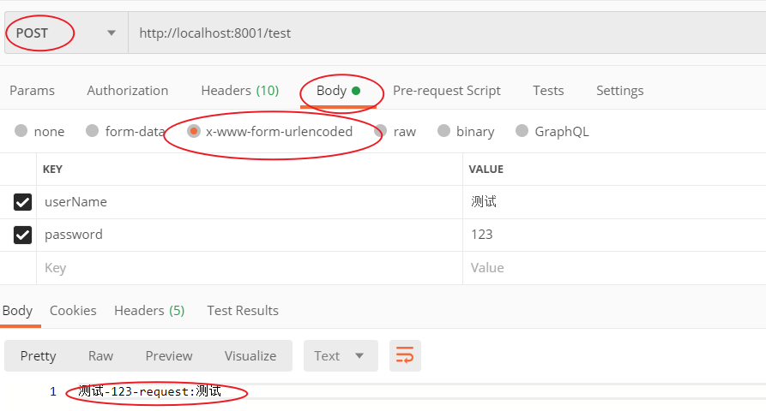
Task: Choose the GraphQL body option
Action: click(x=522, y=131)
